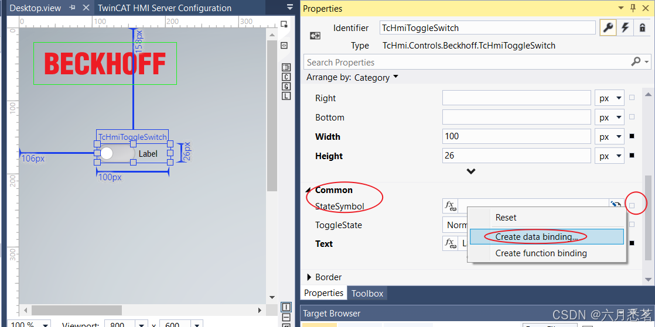Click the Width value field showing 100

(517, 136)
